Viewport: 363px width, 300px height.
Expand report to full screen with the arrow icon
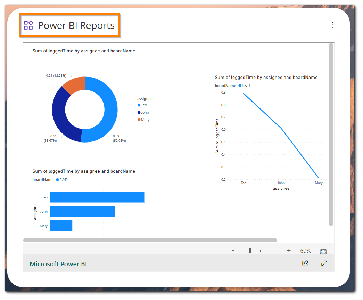pyautogui.click(x=324, y=263)
